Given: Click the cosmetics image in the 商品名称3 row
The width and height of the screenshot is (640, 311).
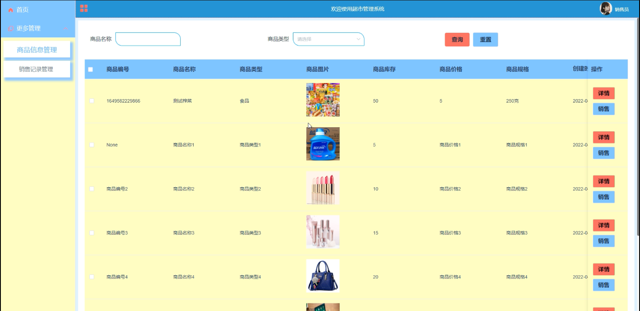Looking at the screenshot, I should (x=323, y=232).
